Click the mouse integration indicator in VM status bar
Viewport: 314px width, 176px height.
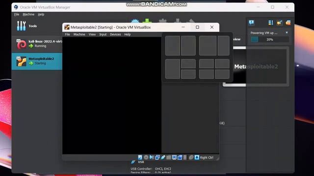pos(191,157)
